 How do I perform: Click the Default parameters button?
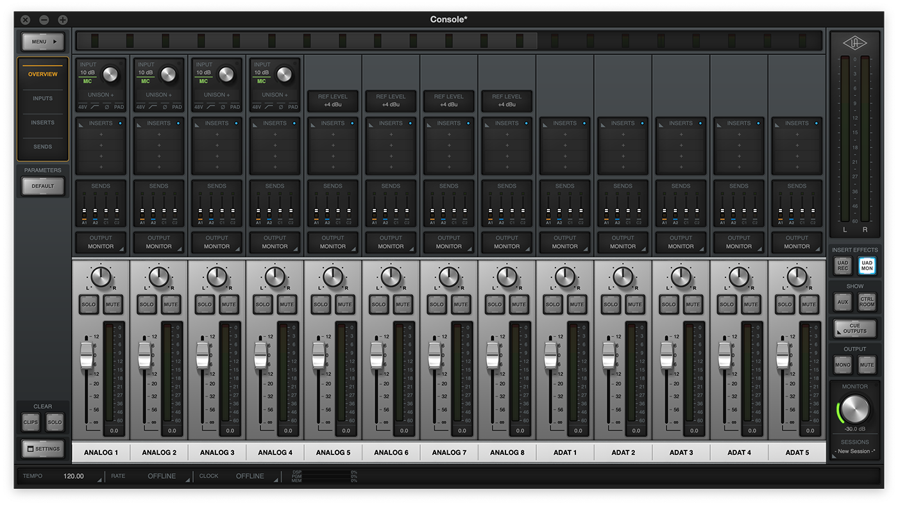43,186
